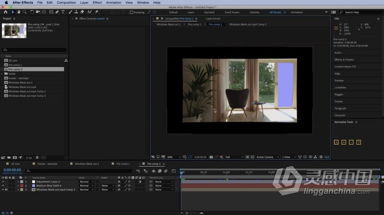Image resolution: width=384 pixels, height=215 pixels.
Task: Open the Effects & Presets panel
Action: (x=344, y=60)
